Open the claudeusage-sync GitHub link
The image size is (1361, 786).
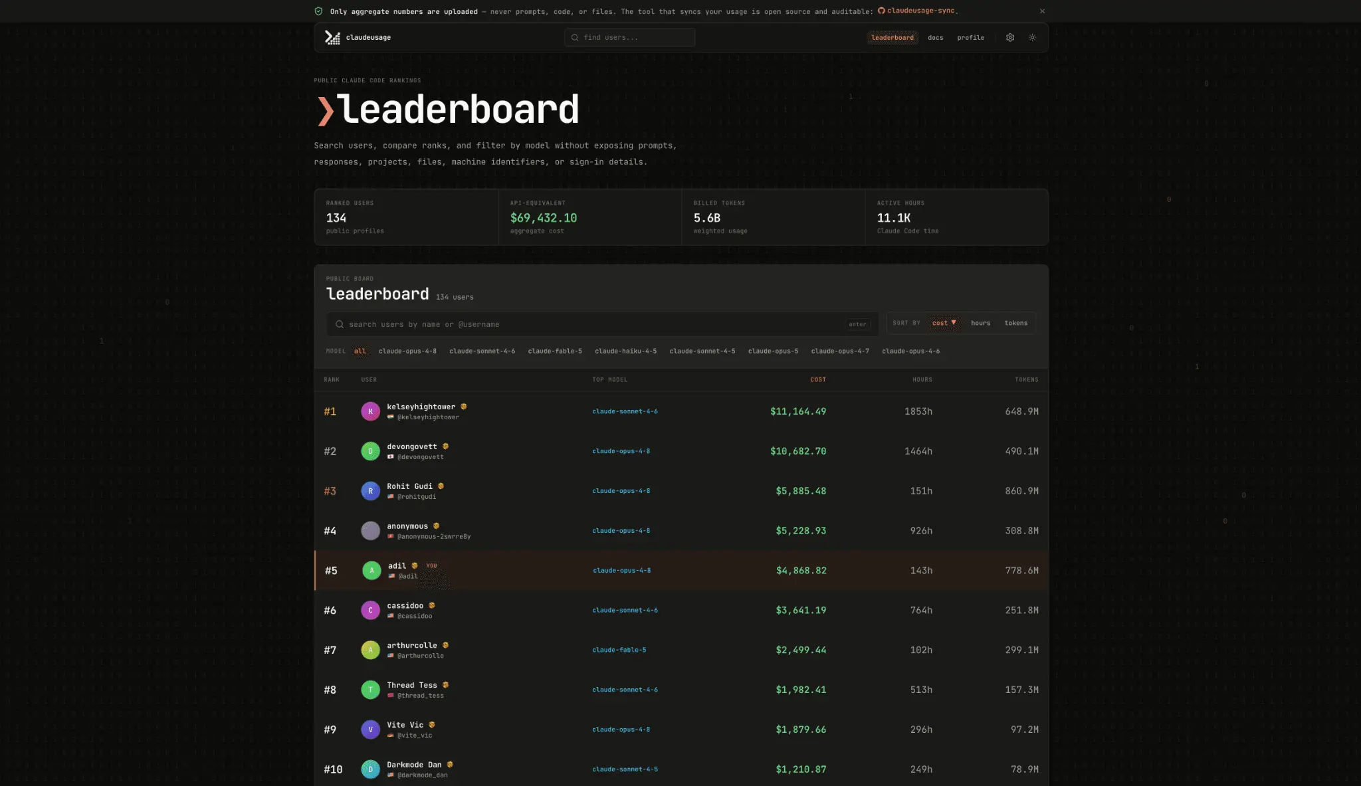click(917, 11)
